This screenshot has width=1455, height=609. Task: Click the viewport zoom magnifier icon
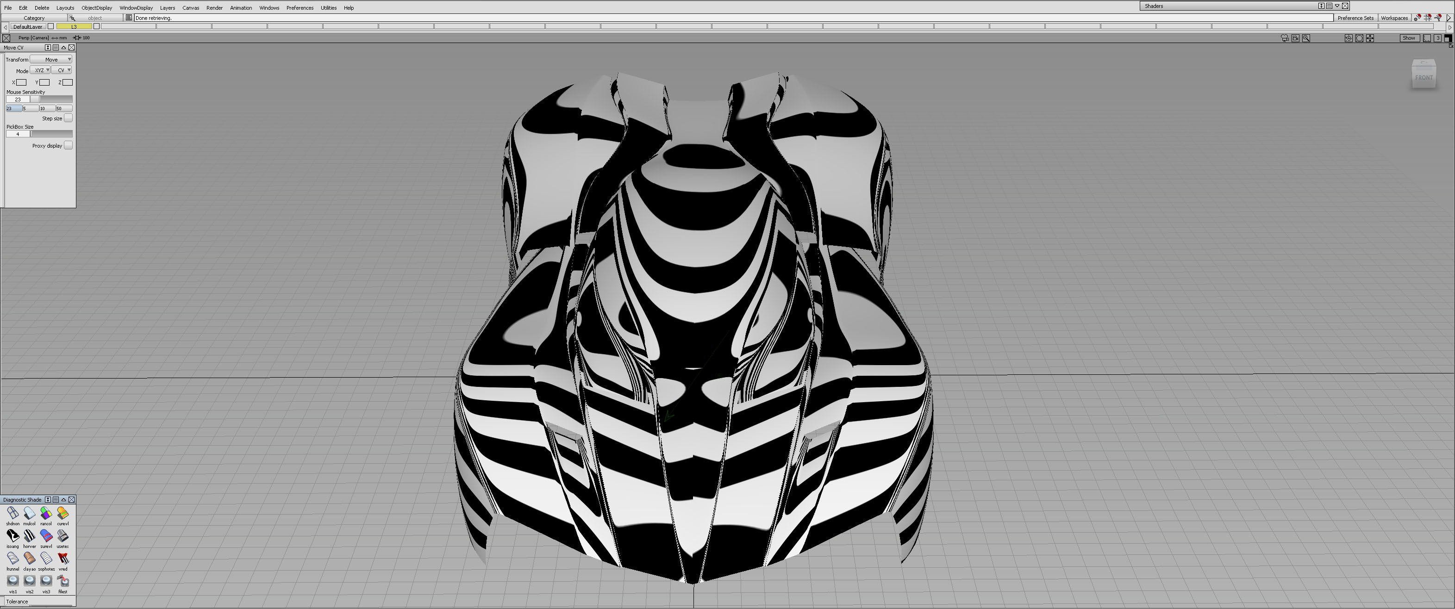1306,38
